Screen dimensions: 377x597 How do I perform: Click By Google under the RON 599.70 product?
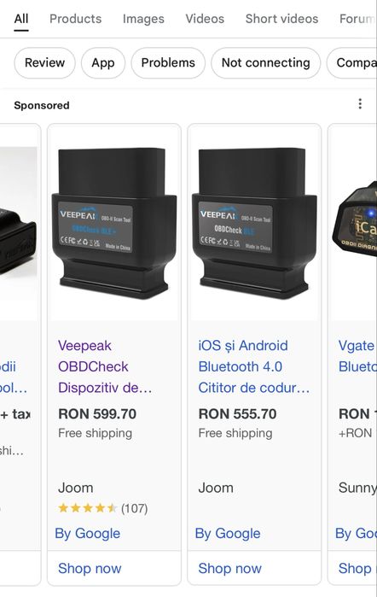[x=88, y=534]
